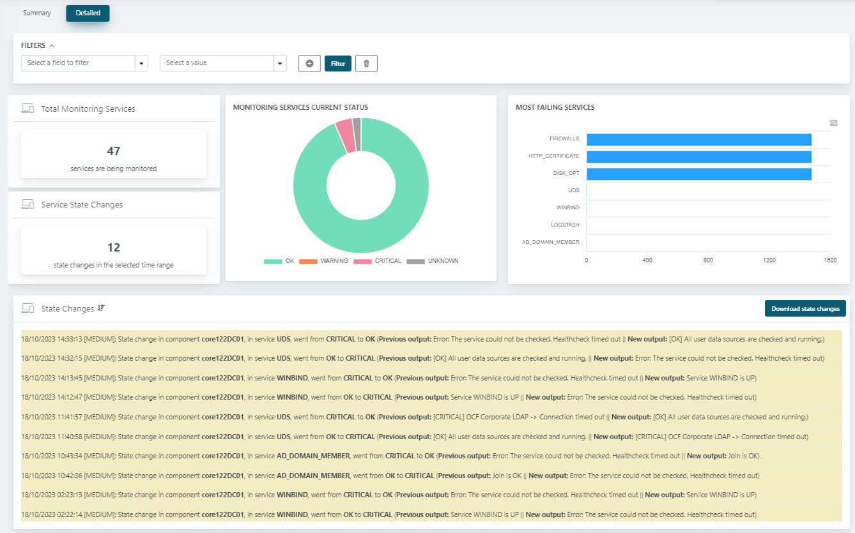Click the 10:43:34 AD_DOMAIN_MEMBER state change row
Viewport: 855px width, 533px height.
click(431, 456)
